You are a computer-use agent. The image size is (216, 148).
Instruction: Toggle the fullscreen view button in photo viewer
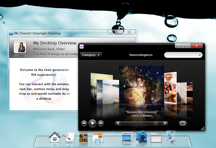(x=183, y=123)
